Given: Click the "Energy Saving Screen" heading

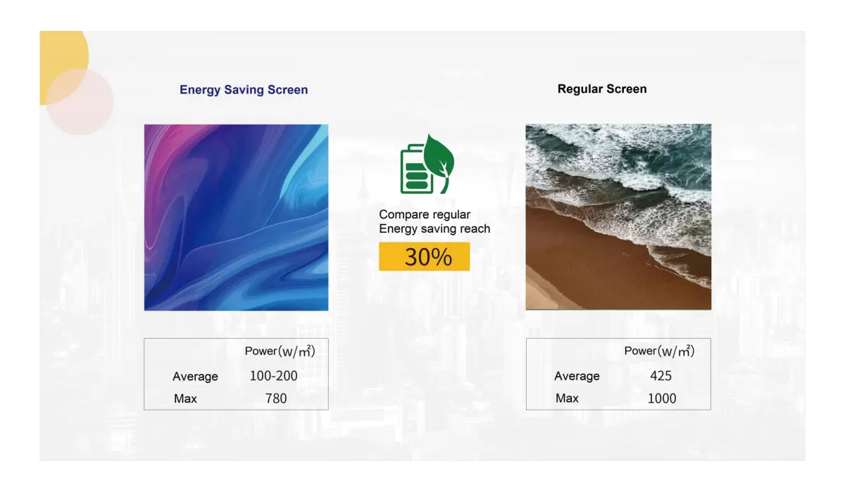Looking at the screenshot, I should click(244, 90).
